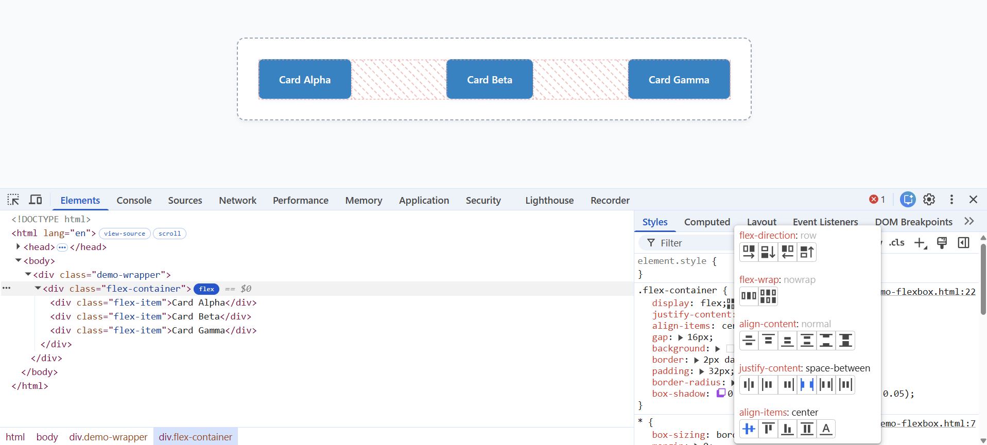Expand the background shorthand property
The height and width of the screenshot is (445, 987).
(x=718, y=349)
